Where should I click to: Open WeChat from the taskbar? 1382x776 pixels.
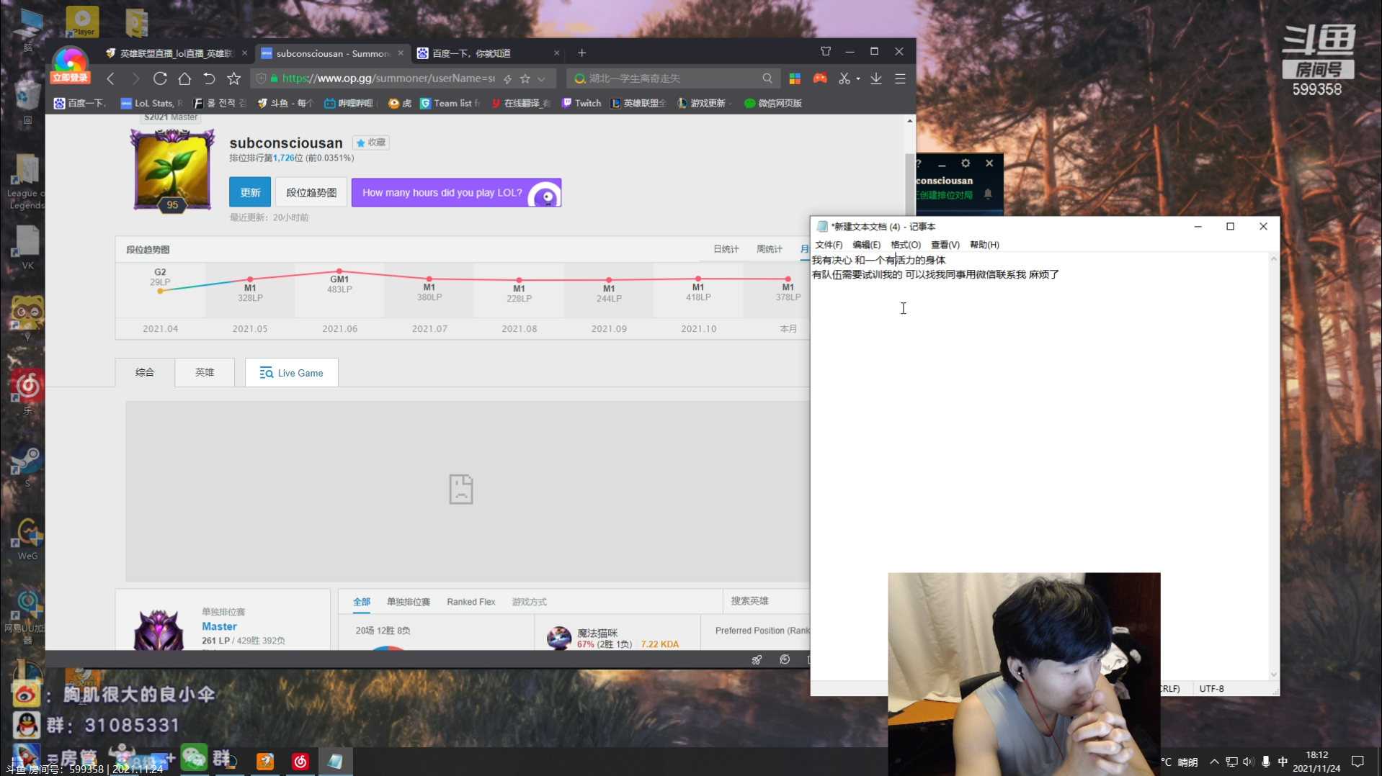coord(193,758)
